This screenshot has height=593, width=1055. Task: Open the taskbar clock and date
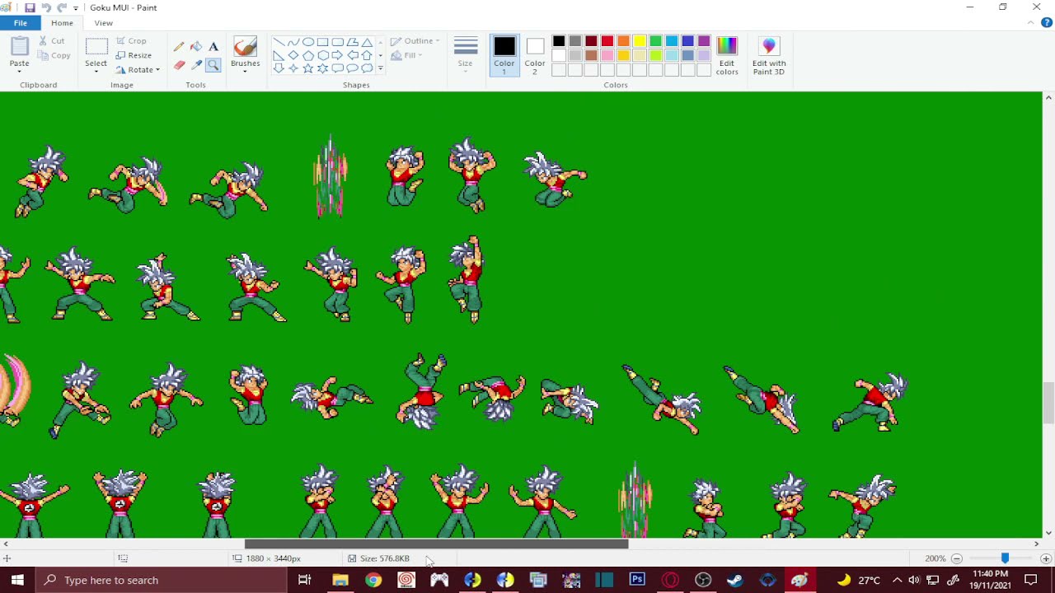(x=990, y=580)
